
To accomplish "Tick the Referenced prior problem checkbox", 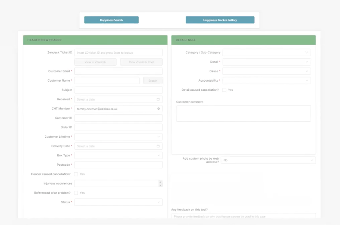I will click(76, 193).
